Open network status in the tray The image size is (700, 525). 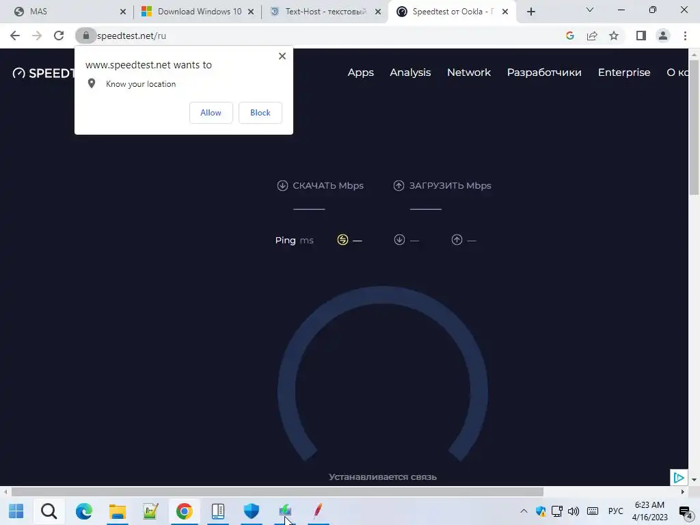coord(556,511)
